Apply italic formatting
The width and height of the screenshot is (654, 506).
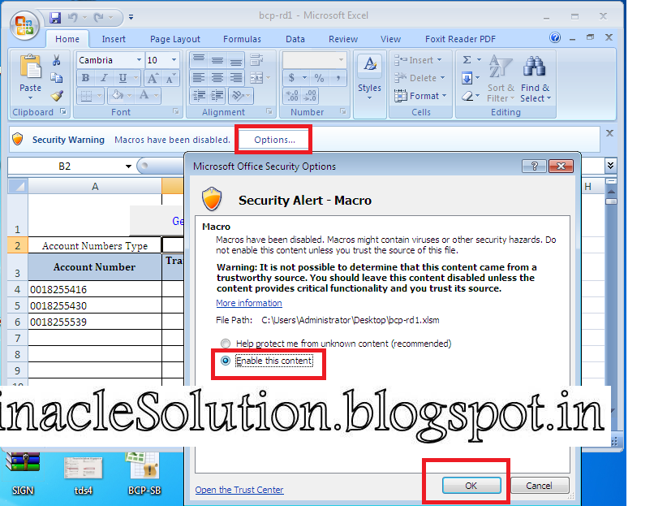pyautogui.click(x=104, y=78)
